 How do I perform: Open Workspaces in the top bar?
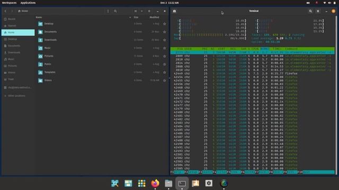coord(9,3)
